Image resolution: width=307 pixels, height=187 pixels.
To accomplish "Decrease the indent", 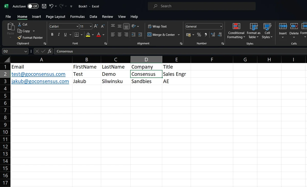I will coord(133,35).
